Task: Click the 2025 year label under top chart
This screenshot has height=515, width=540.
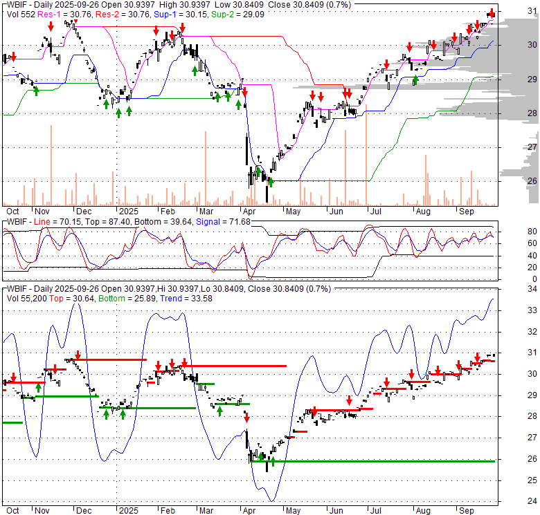Action: [129, 212]
